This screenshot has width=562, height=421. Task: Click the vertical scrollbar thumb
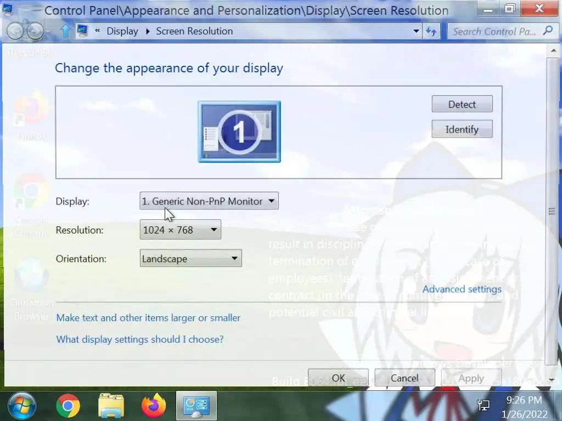[x=552, y=211]
